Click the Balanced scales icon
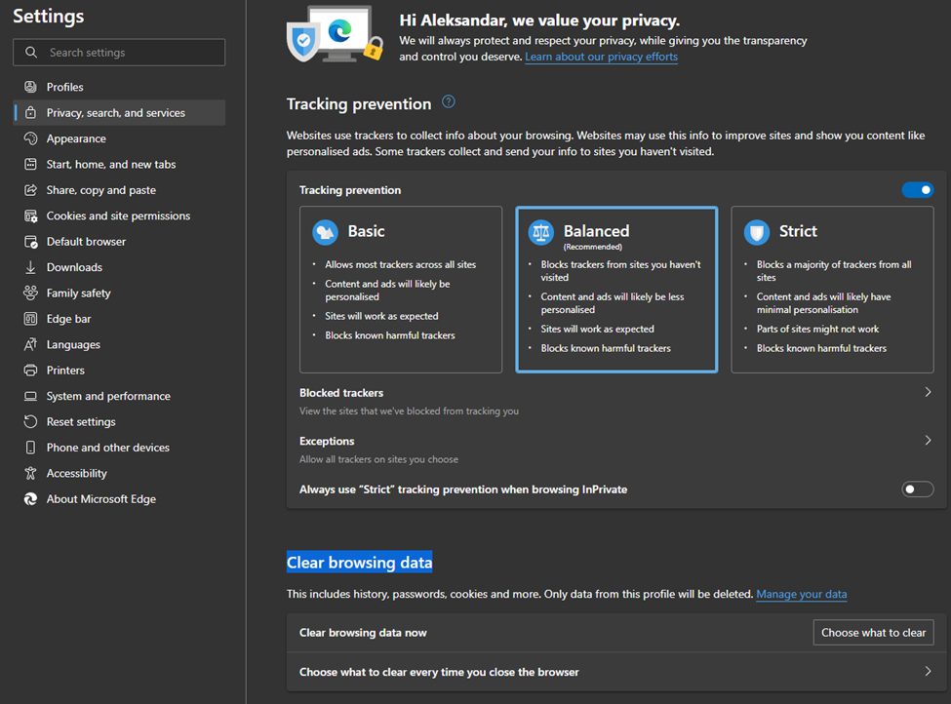This screenshot has height=704, width=951. click(x=541, y=232)
